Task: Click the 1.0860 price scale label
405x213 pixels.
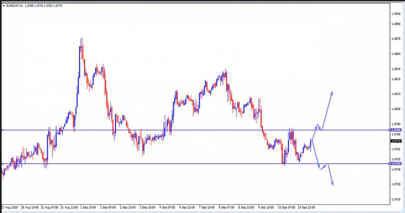Action: tap(396, 54)
